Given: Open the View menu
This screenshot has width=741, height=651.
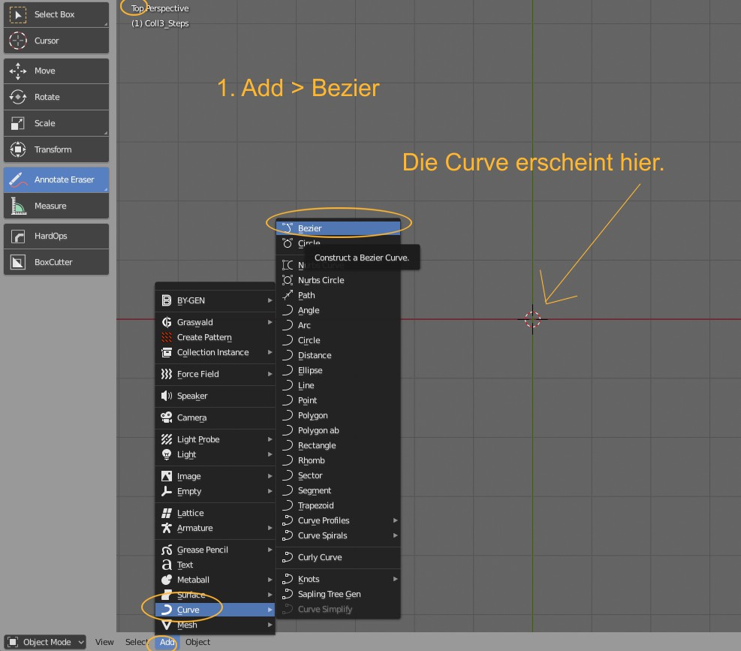Looking at the screenshot, I should coord(104,642).
